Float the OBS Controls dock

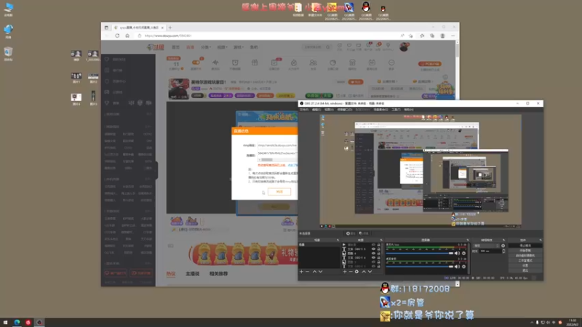click(540, 241)
